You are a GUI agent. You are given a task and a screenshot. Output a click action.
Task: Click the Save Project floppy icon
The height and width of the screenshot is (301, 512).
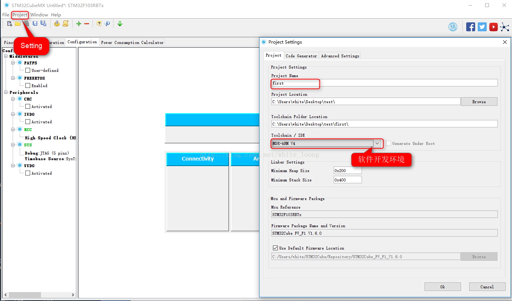[x=35, y=24]
